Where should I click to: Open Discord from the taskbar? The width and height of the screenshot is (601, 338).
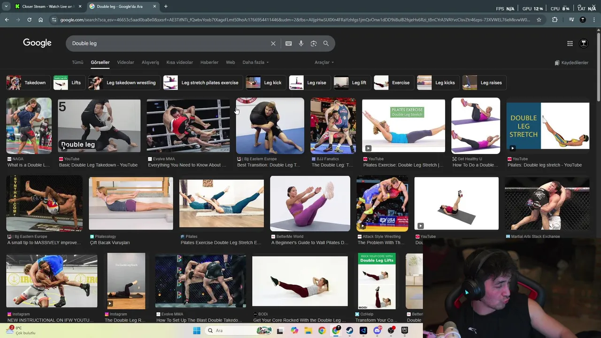click(x=377, y=330)
